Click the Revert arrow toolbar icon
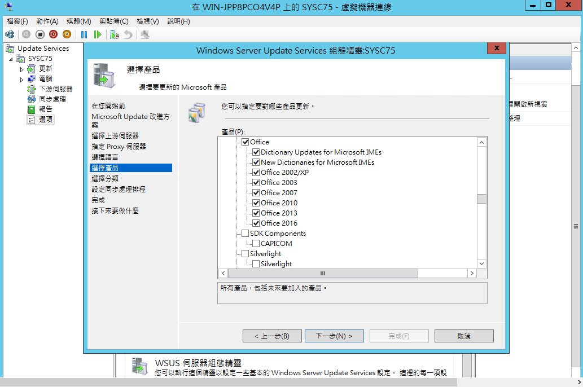Image resolution: width=583 pixels, height=387 pixels. tap(128, 34)
